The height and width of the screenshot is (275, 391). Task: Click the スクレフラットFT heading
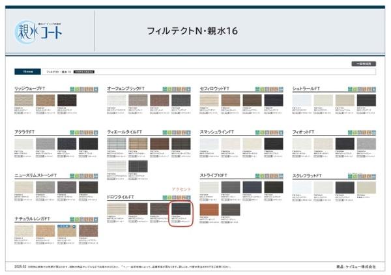tap(307, 176)
